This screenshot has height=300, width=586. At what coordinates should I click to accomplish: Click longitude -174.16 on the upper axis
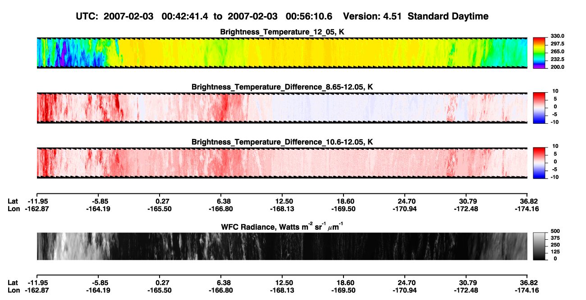pos(527,209)
